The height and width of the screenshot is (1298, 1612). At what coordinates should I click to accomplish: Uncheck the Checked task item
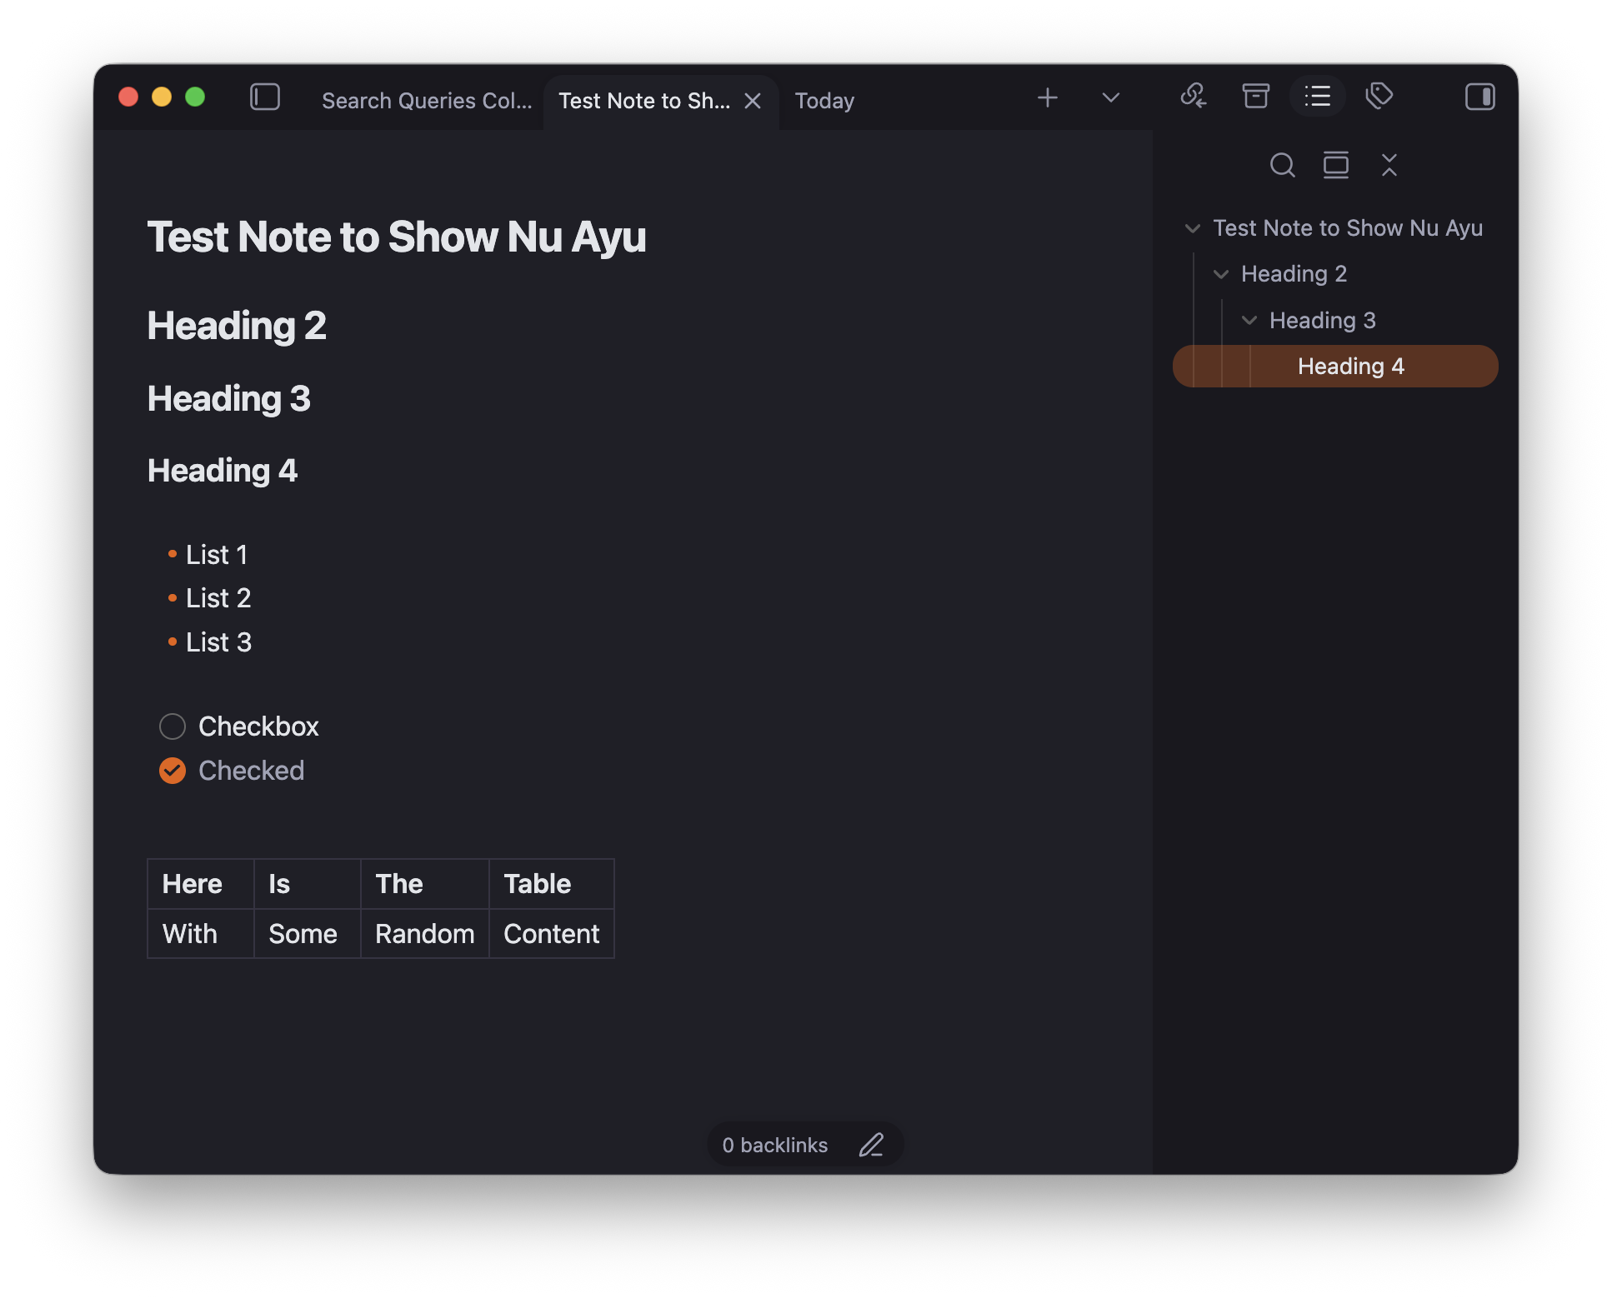click(173, 771)
